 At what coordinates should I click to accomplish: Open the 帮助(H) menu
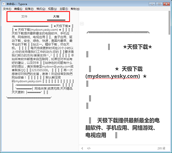pos(75,9)
